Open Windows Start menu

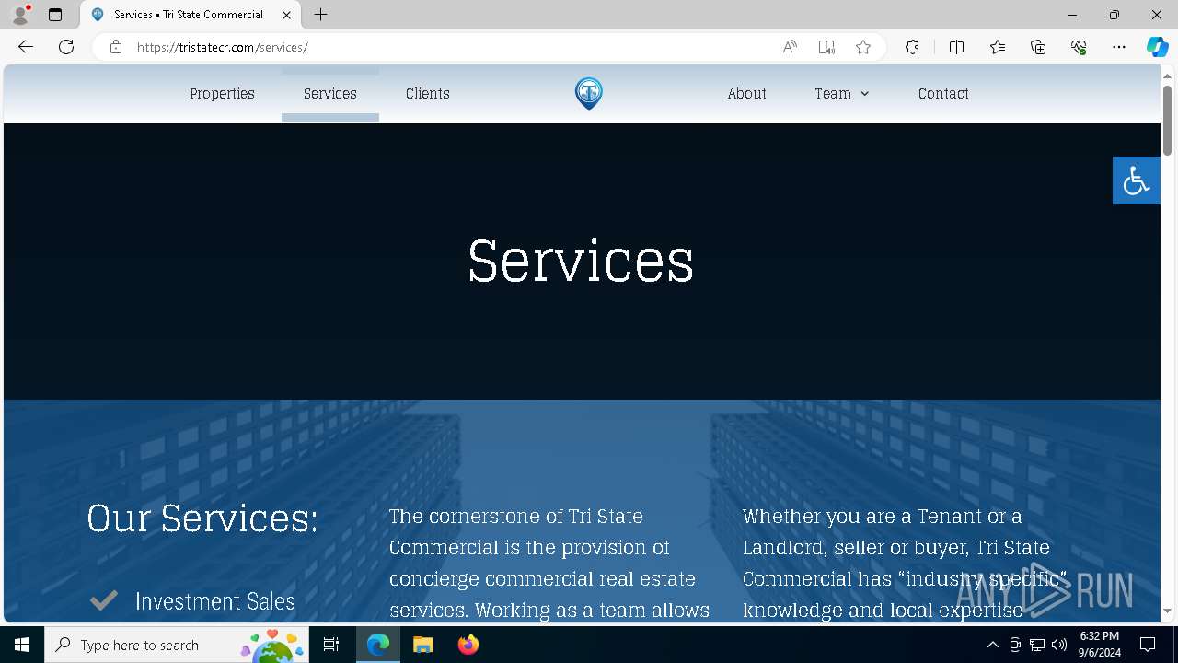[22, 645]
